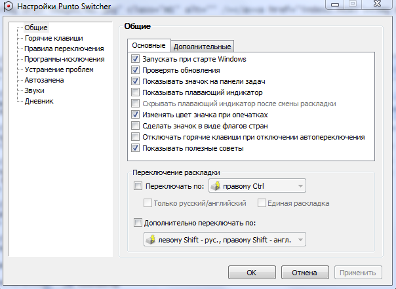Screen dimensions: 396x289
Task: Open 'Автозамена' section
Action: (44, 80)
